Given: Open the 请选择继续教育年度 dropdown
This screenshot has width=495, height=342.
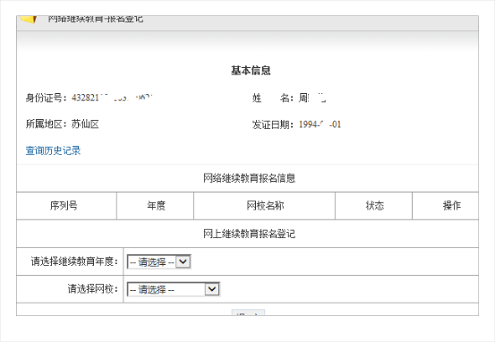Looking at the screenshot, I should tap(158, 261).
